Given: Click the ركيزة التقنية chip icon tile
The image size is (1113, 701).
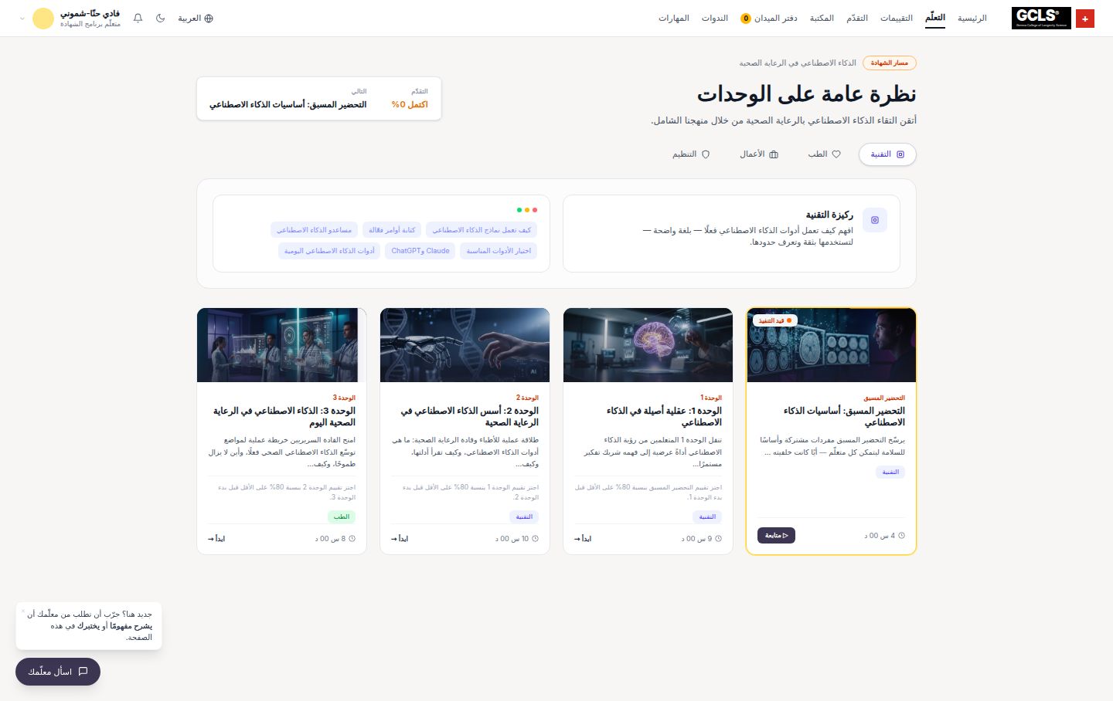Looking at the screenshot, I should click(875, 220).
